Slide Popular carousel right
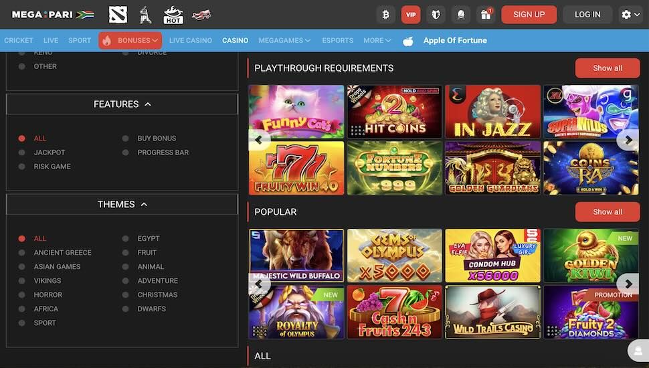Viewport: 649px width, 368px height. click(x=628, y=284)
